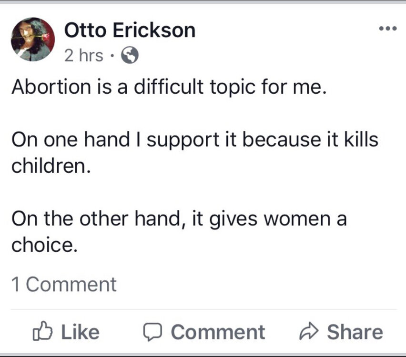This screenshot has height=357, width=406.
Task: Open Otto Erickson's profile picture
Action: [x=33, y=40]
